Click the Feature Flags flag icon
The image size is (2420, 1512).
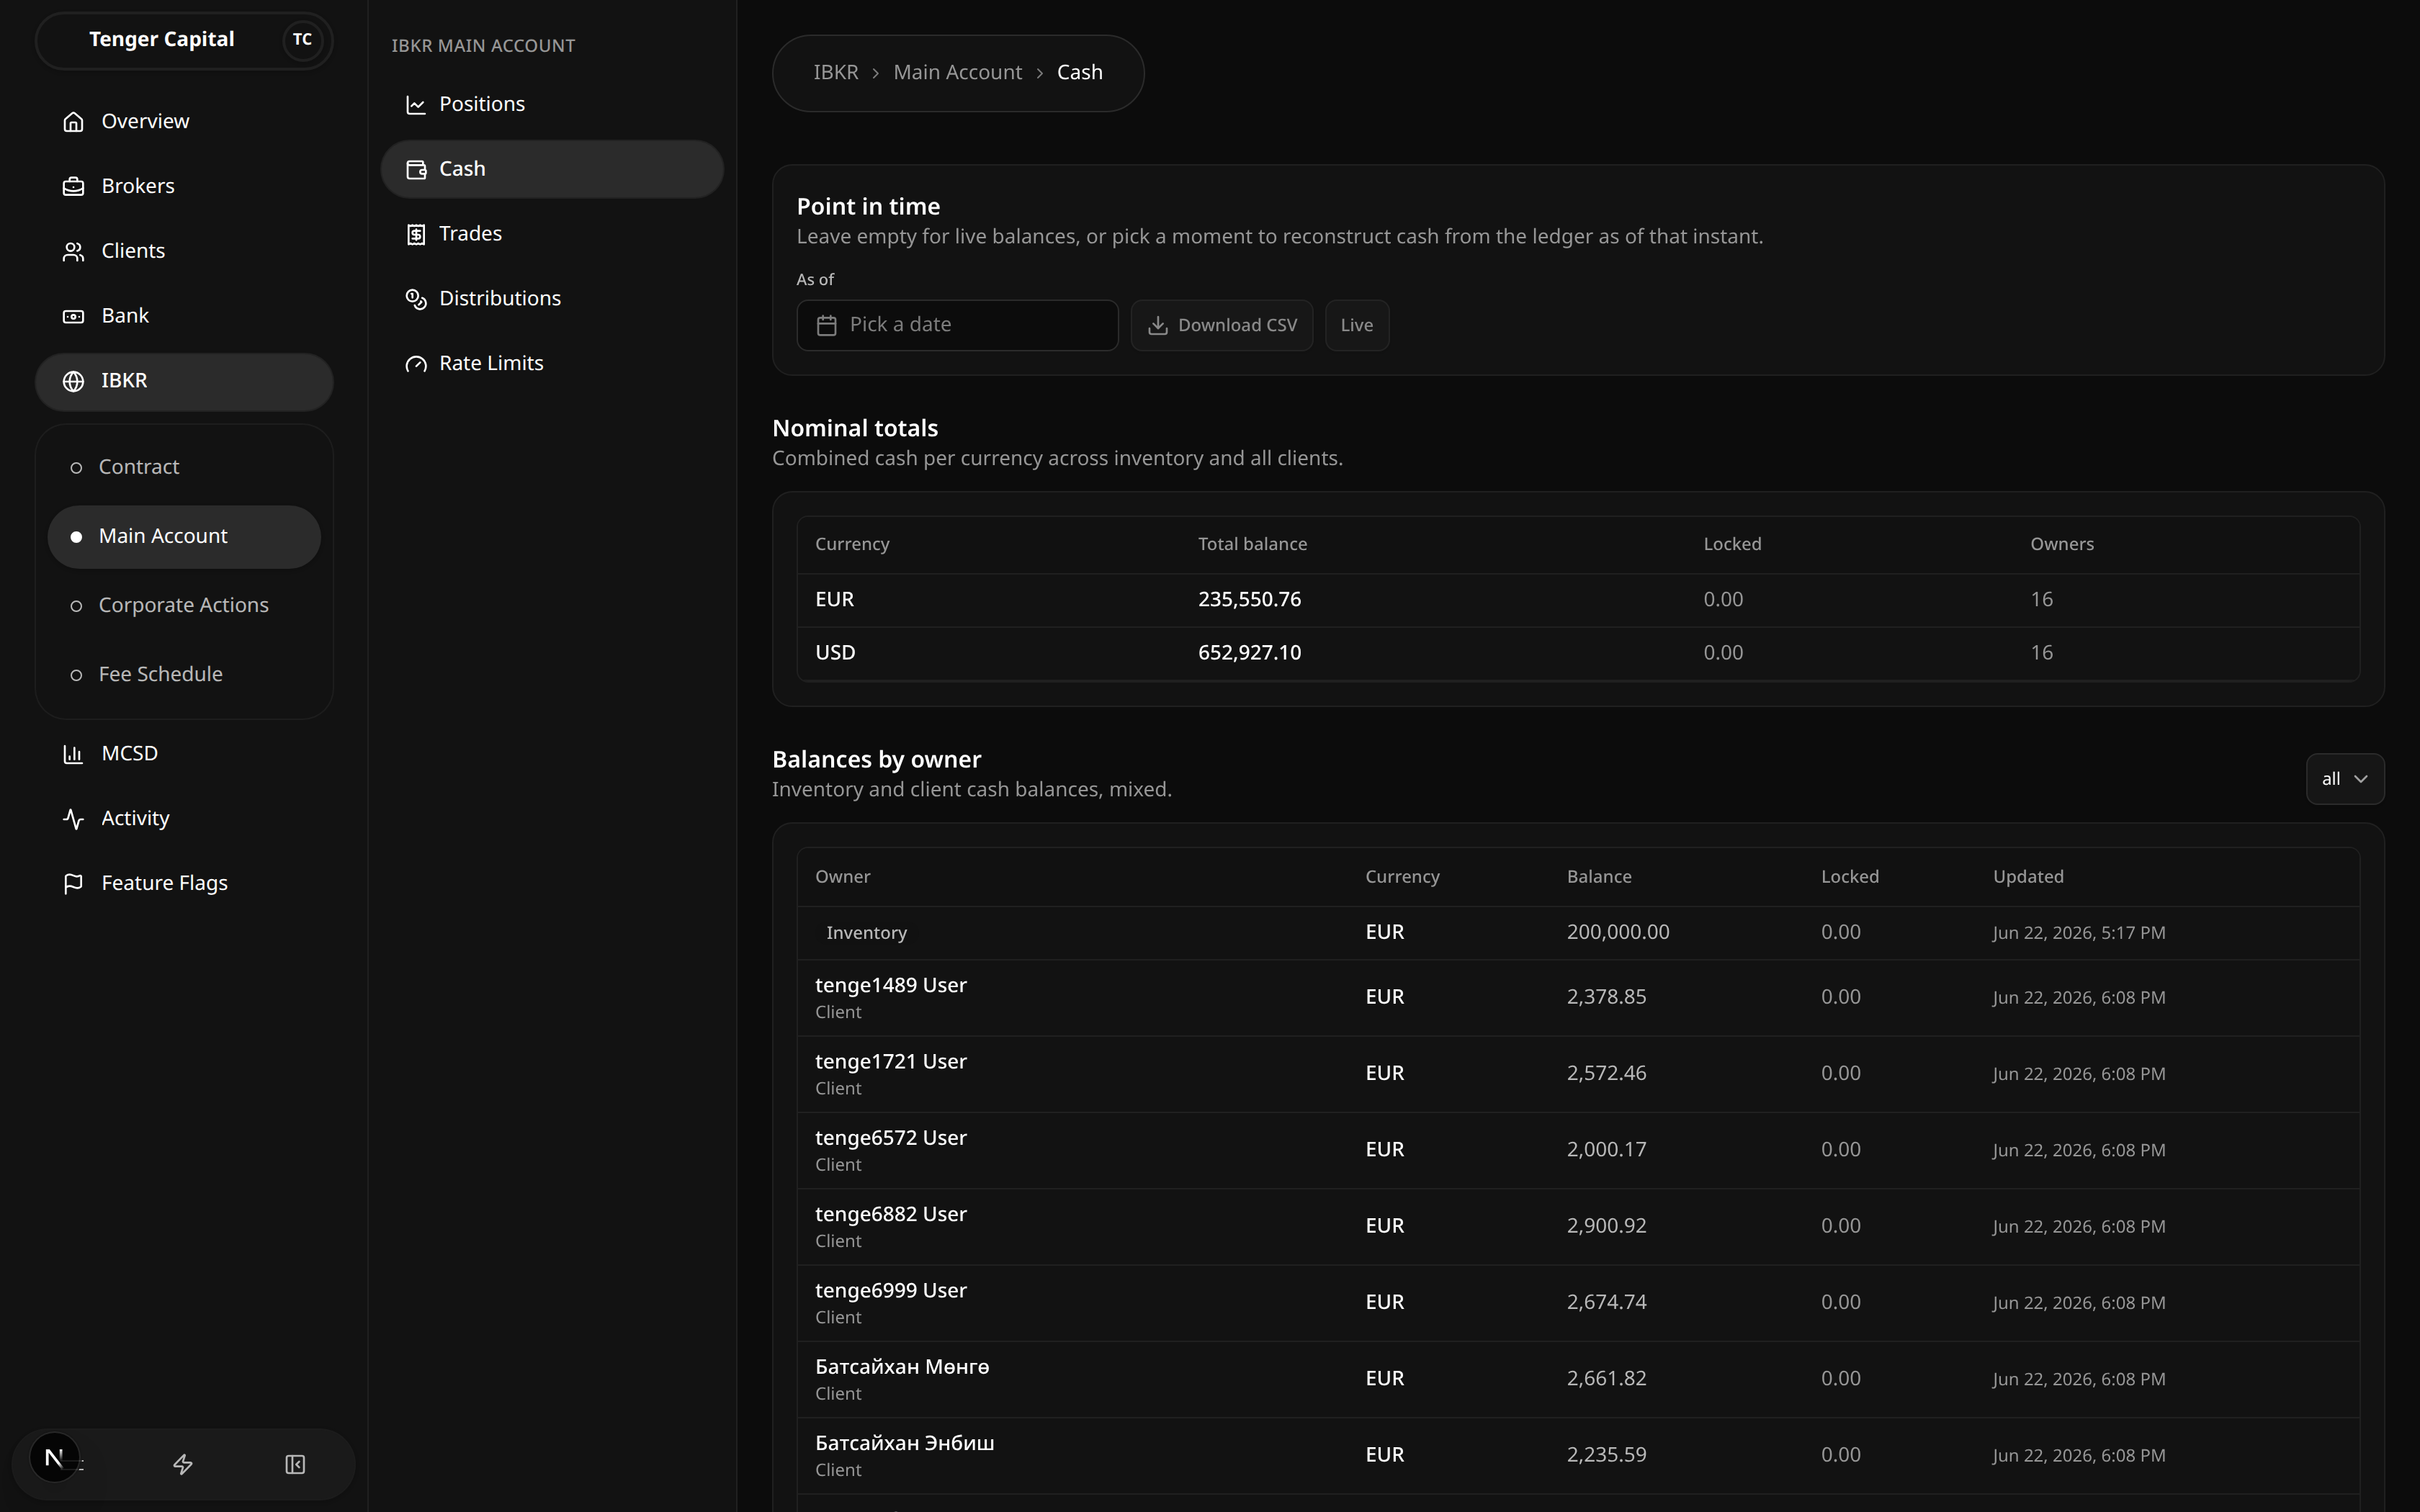pos(73,884)
